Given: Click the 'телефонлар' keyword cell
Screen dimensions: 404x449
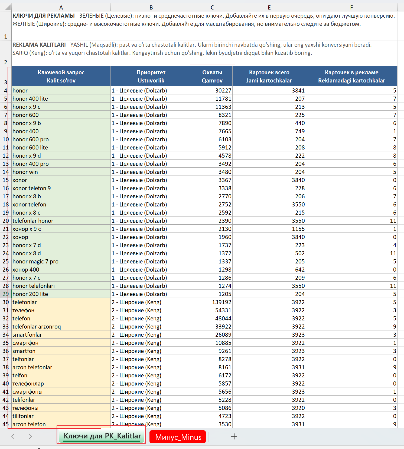Looking at the screenshot, I should coord(61,383).
